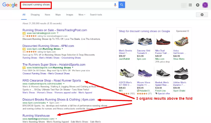Click the Men's Athletic Shoes sitelink

coord(49,58)
